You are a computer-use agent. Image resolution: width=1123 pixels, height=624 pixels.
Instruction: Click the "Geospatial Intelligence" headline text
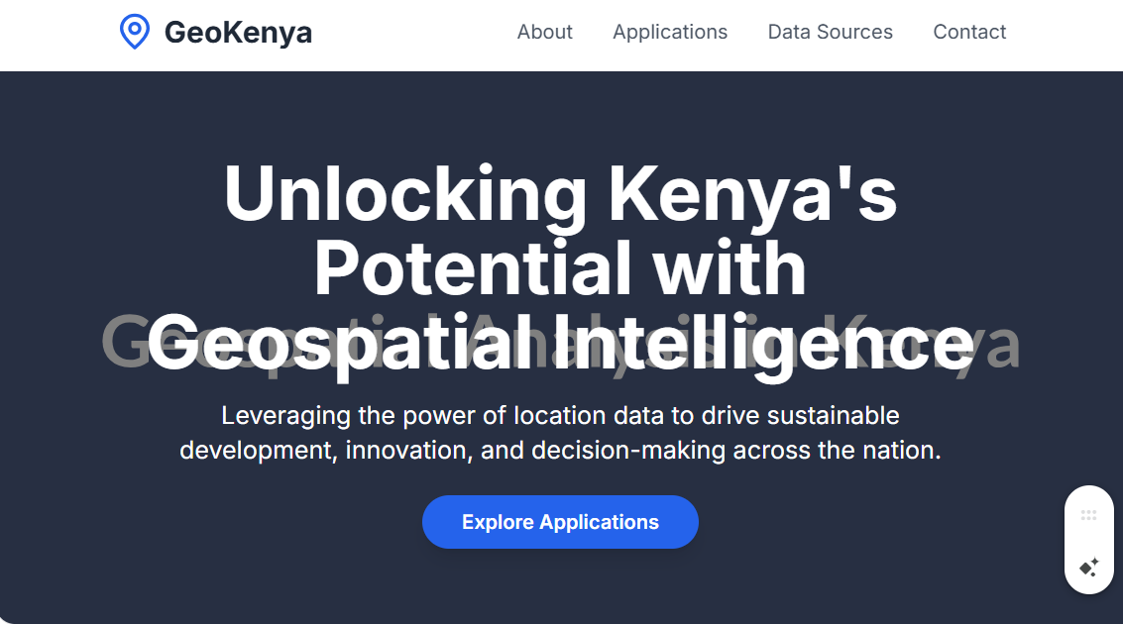[x=560, y=343]
